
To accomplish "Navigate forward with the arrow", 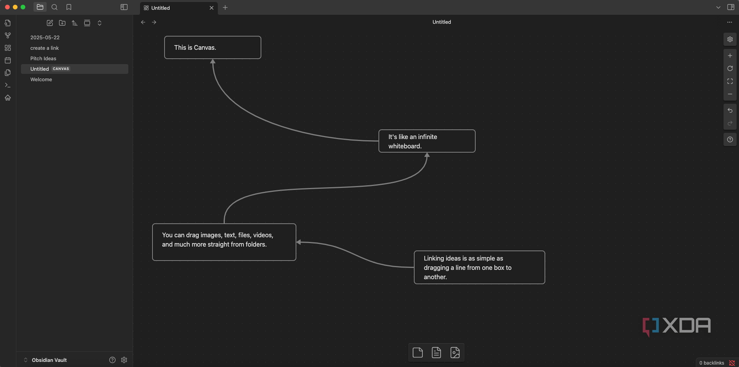I will pos(154,22).
